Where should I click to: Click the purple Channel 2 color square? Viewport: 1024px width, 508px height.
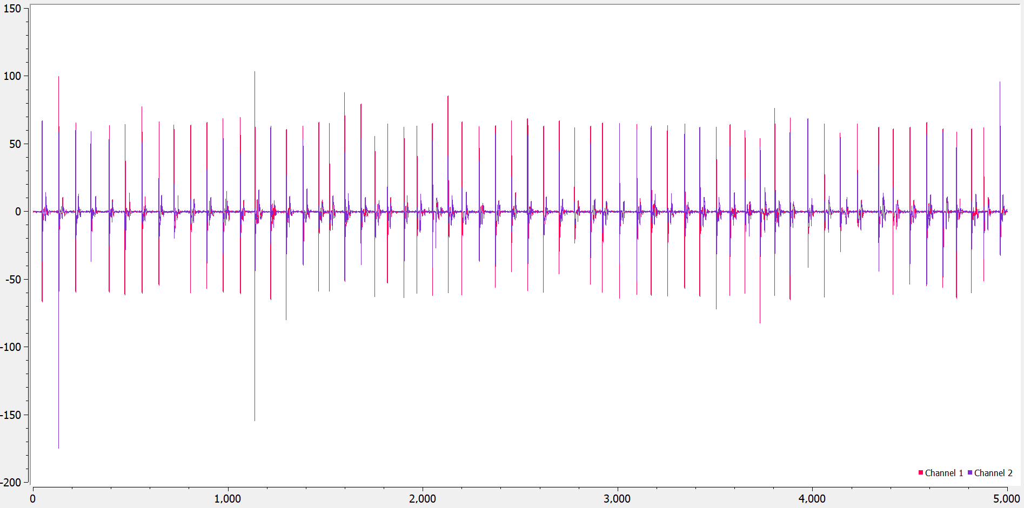click(970, 472)
